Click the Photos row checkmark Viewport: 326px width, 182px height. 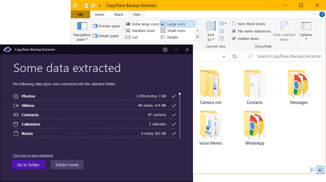(174, 96)
